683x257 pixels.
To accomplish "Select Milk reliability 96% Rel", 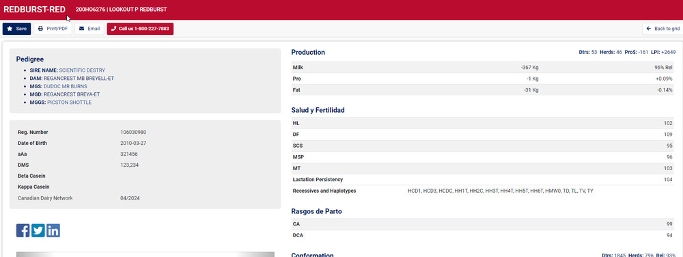I will click(x=663, y=68).
